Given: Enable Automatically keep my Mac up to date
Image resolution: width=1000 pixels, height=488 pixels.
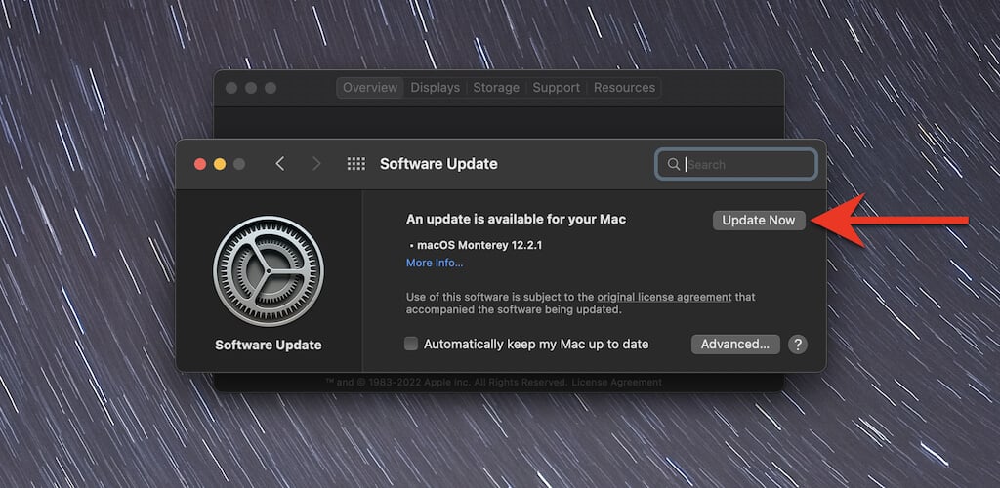Looking at the screenshot, I should tap(411, 344).
